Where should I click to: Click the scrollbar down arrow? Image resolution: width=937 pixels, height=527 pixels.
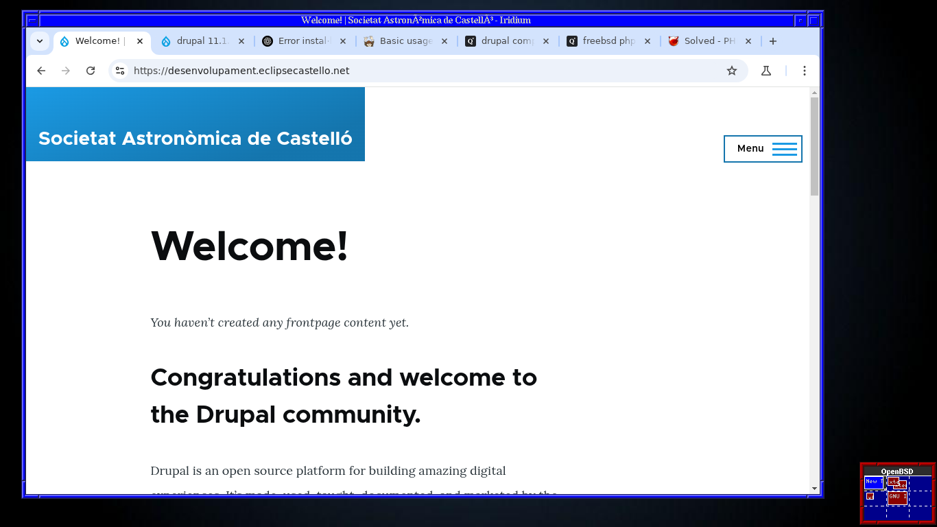814,489
